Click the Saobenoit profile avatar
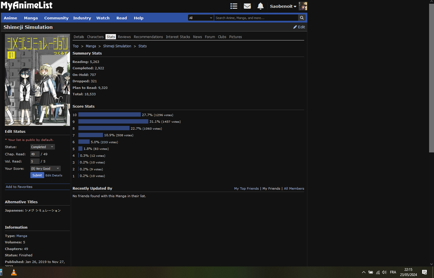 [303, 6]
